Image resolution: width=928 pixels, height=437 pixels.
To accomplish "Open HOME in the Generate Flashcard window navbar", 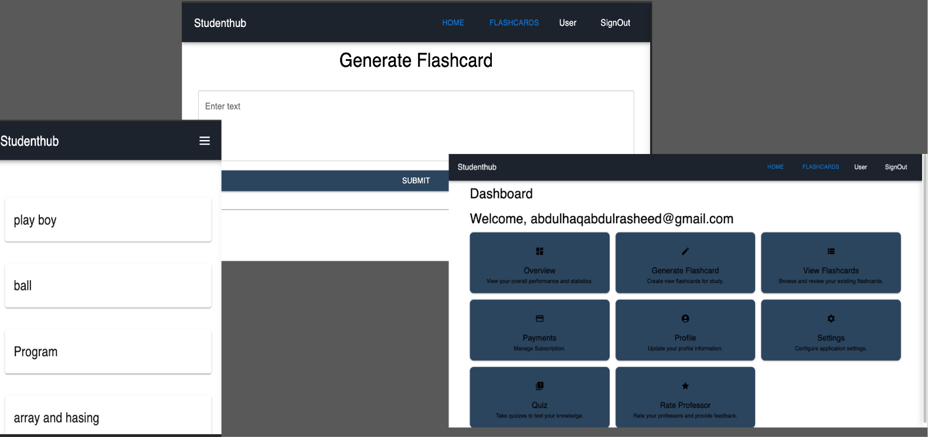I will click(453, 23).
